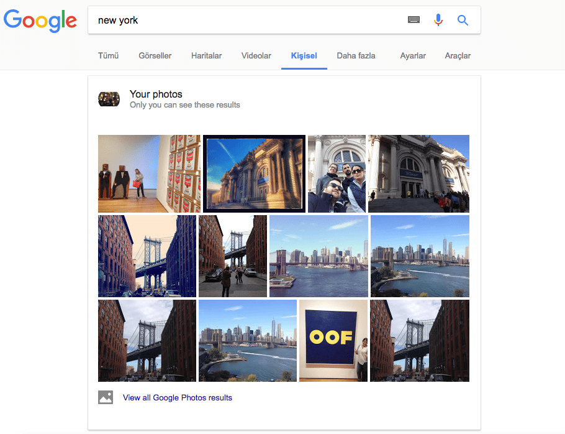Screen dimensions: 565x434
Task: Open the Ayarlar dropdown
Action: [x=412, y=55]
